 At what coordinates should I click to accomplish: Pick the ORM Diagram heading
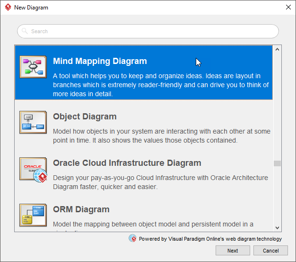81,209
